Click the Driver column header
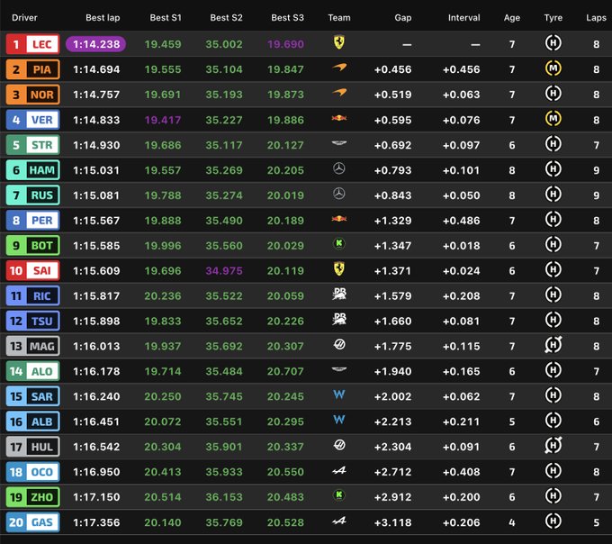 tap(24, 18)
